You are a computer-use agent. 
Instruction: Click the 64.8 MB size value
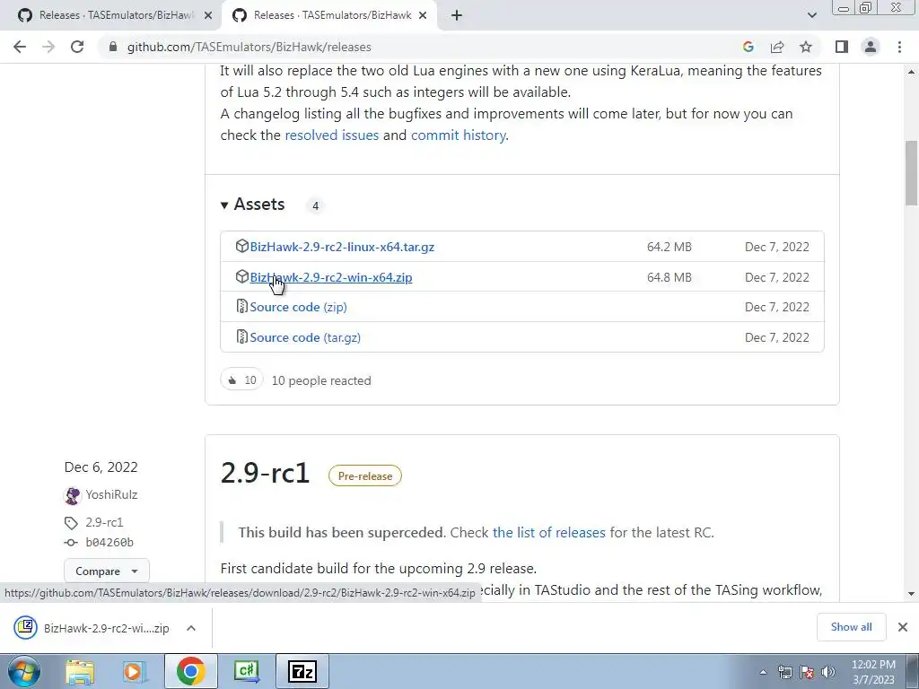click(670, 277)
